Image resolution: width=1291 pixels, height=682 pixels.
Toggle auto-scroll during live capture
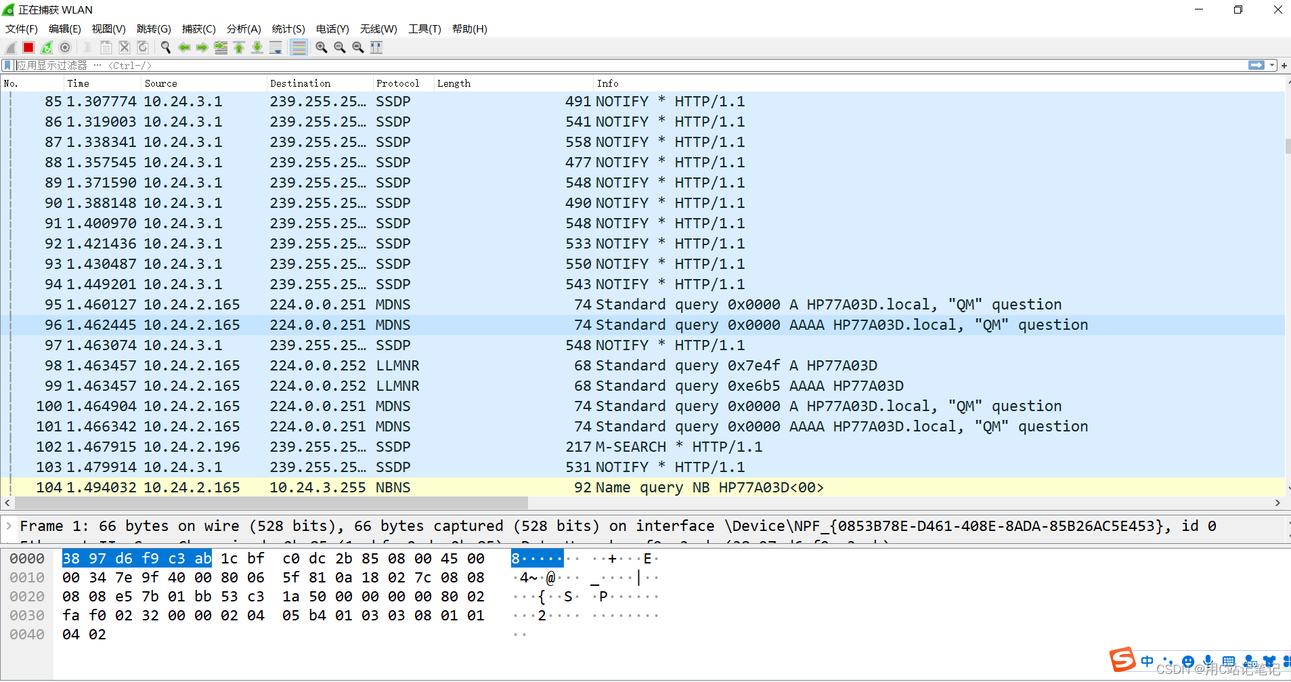(276, 47)
